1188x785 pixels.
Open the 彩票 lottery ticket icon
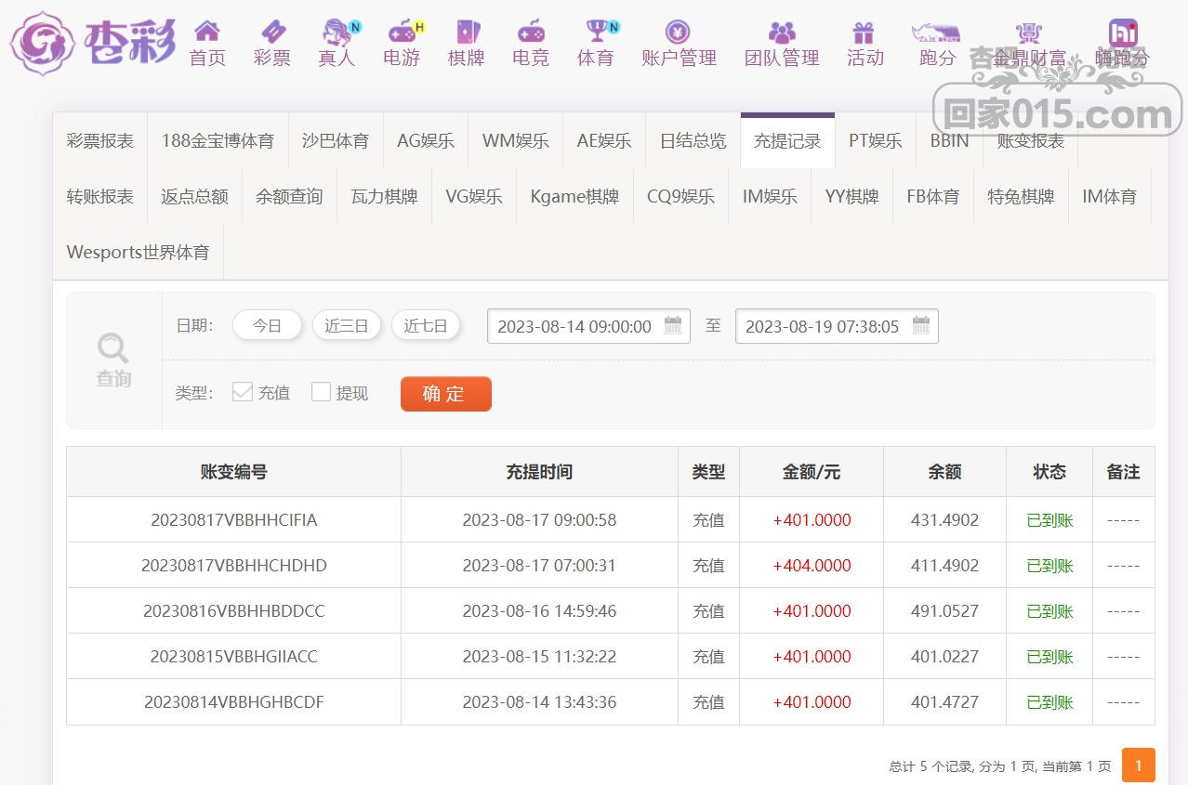(x=272, y=33)
